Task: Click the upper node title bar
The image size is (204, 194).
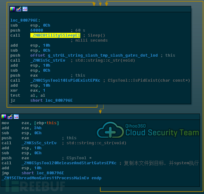Action: [x=100, y=9]
